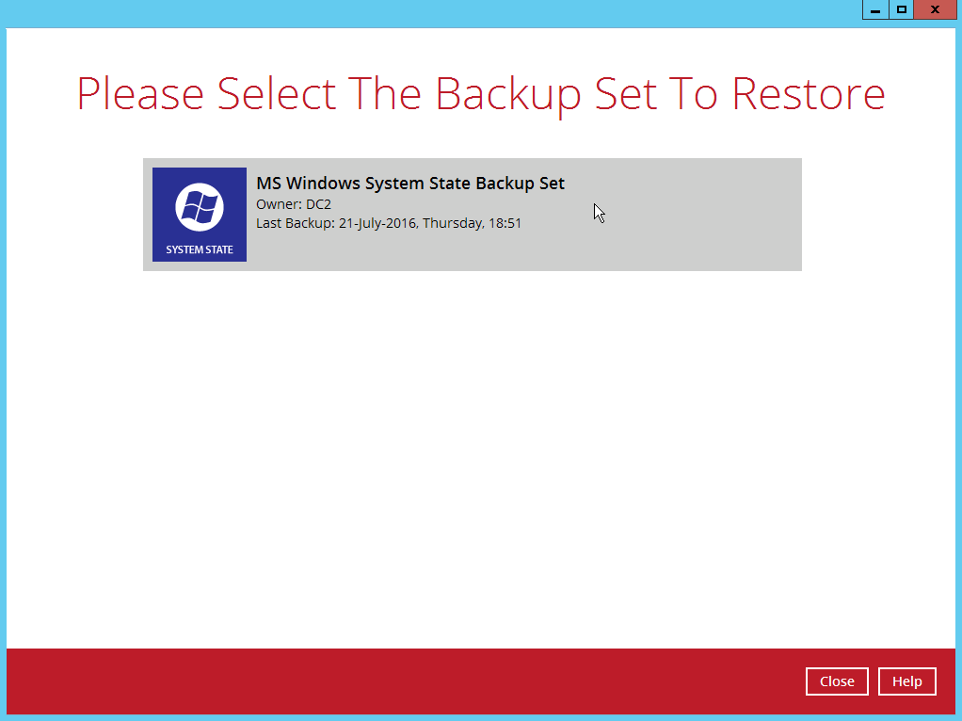Click the word Please in the heading
This screenshot has height=721, width=962.
pos(140,94)
